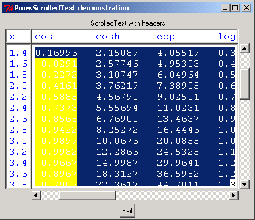Click row header 1.6
Viewport: 255px width, 220px height.
(x=18, y=64)
